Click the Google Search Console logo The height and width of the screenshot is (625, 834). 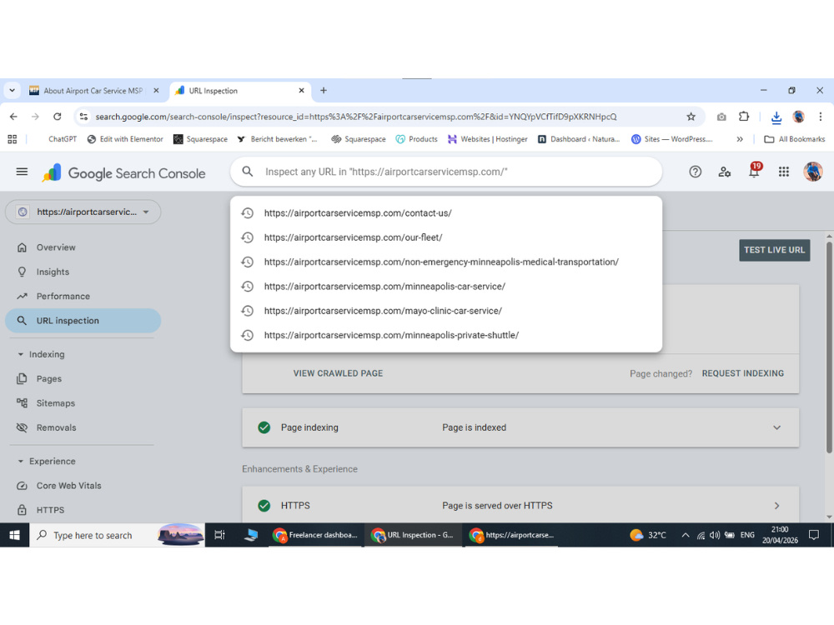[x=123, y=173]
